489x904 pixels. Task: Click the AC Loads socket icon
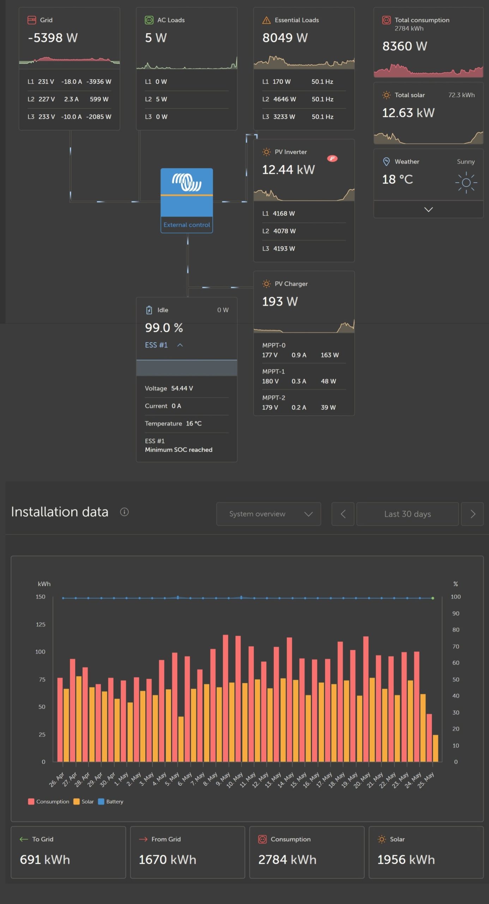click(x=149, y=20)
